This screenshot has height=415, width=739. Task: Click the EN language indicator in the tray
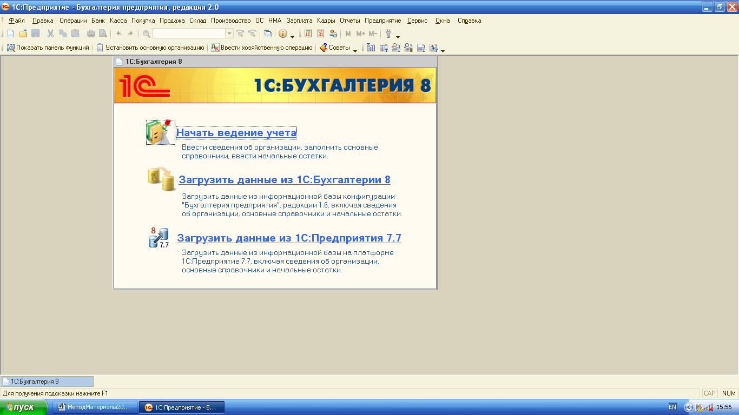tap(672, 407)
